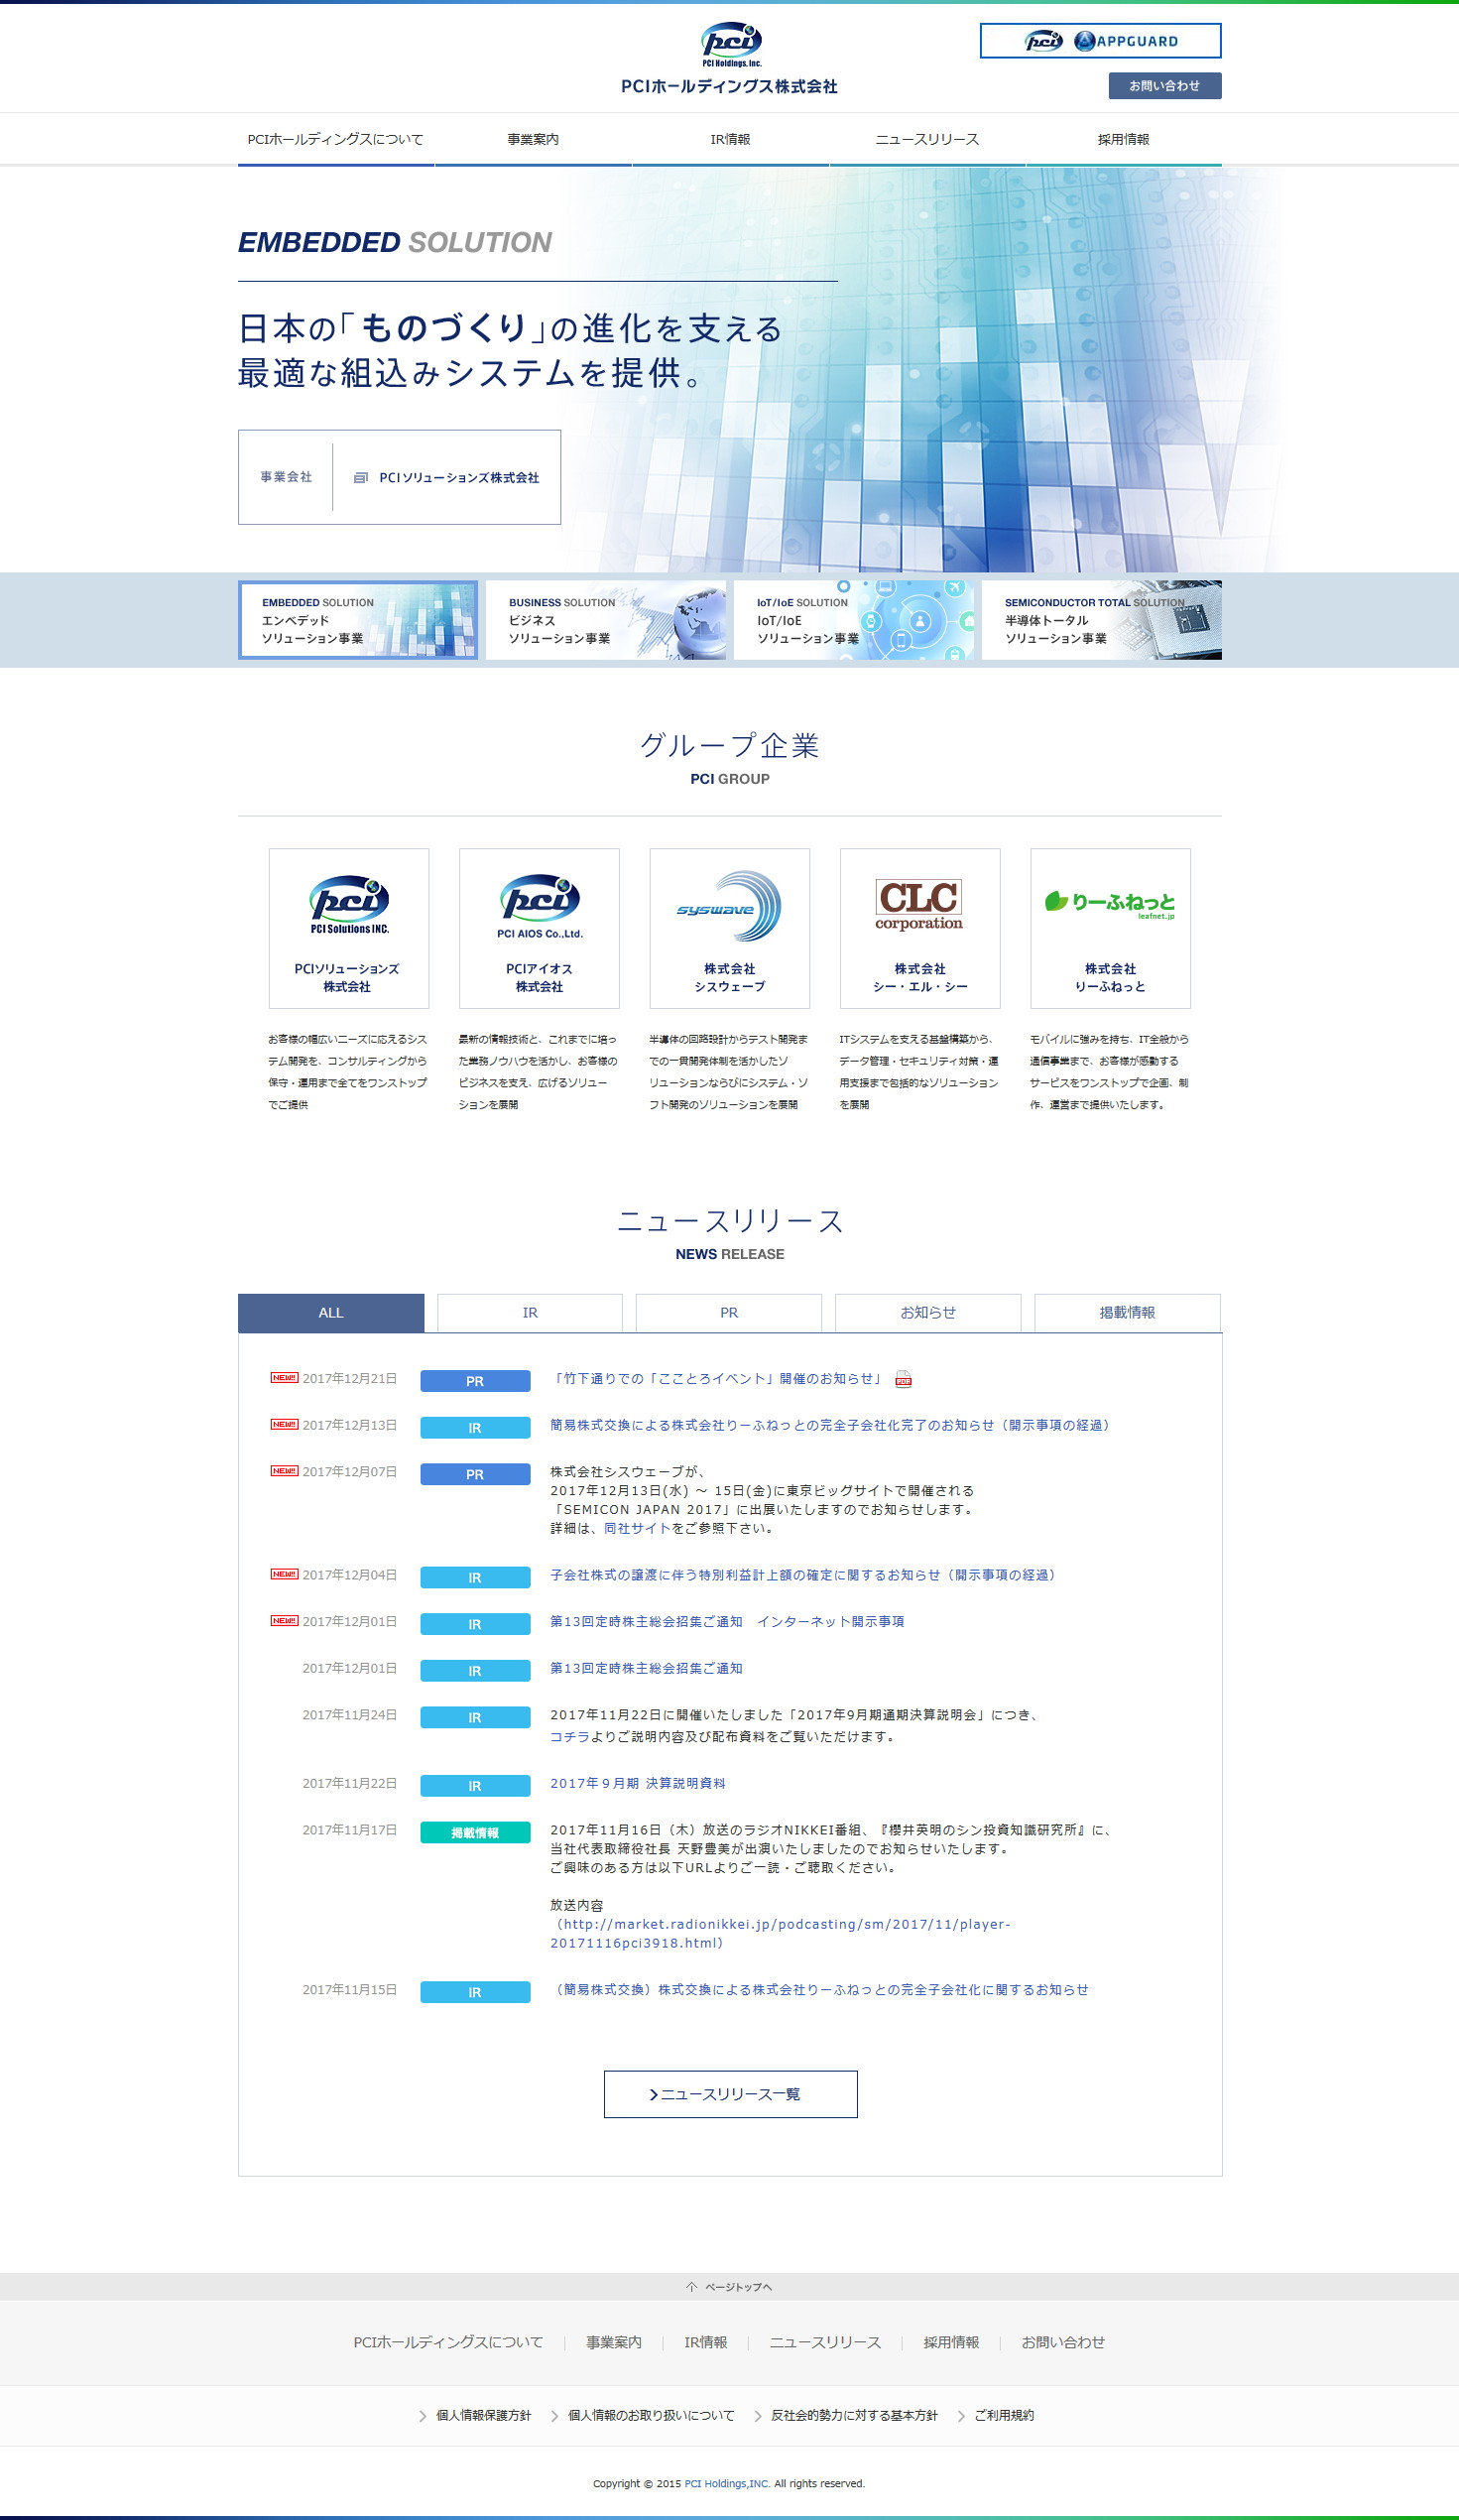Viewport: 1459px width, 2520px height.
Task: Open PCIアイオス株式会社 card name
Action: click(539, 978)
